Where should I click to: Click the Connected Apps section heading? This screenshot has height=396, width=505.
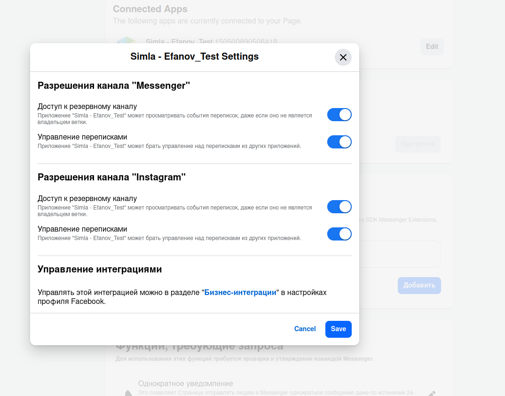150,9
